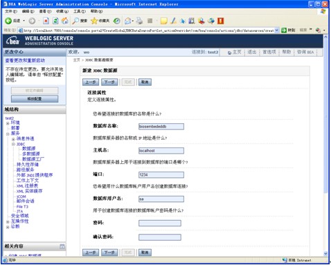Expand the 消息传送 tree node

13,139
